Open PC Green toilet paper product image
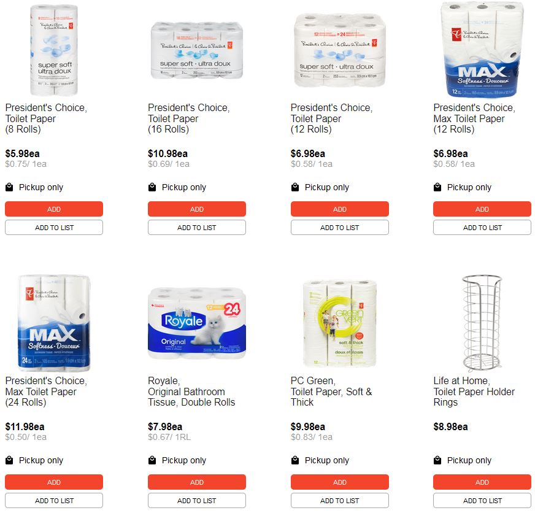535x513 pixels. point(340,323)
